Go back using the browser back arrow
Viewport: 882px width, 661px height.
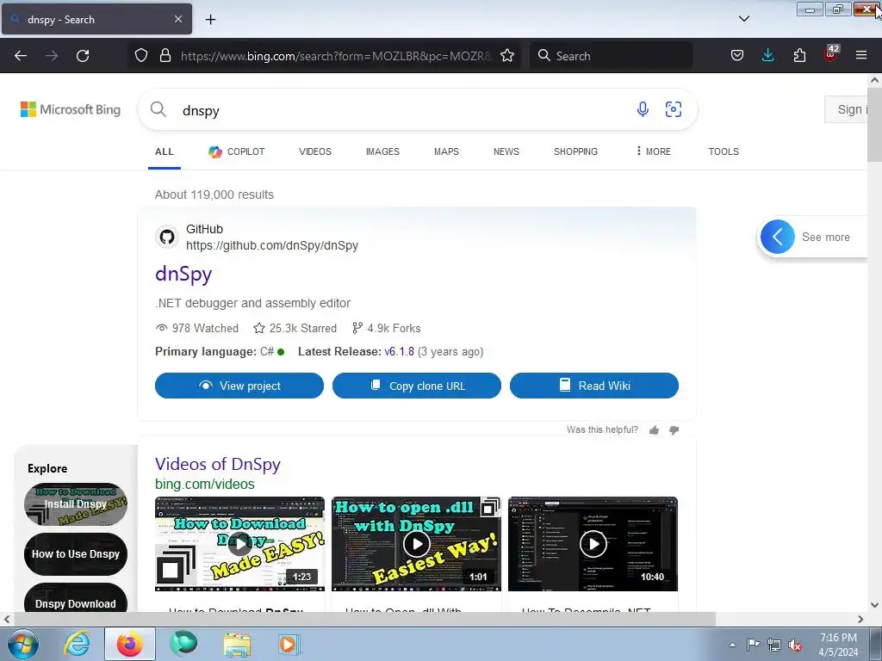click(x=21, y=56)
